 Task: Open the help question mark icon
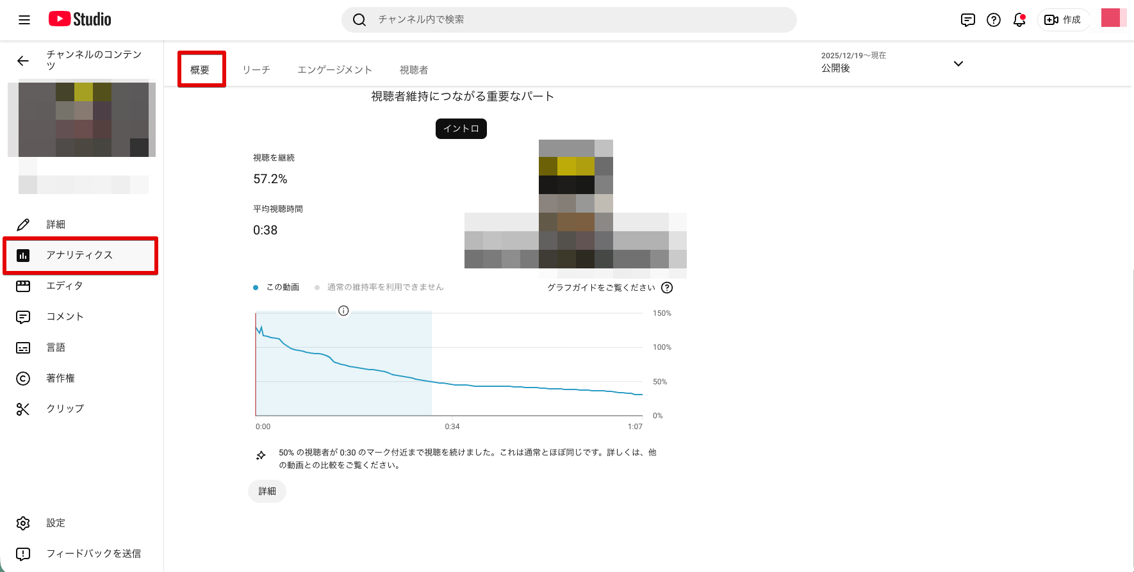point(993,20)
